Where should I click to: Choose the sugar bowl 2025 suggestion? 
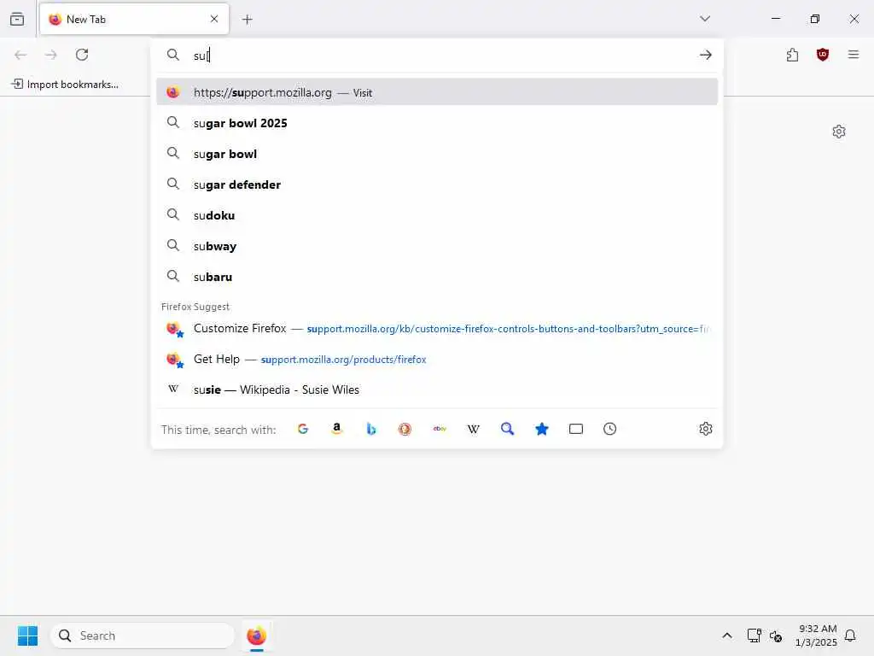point(437,123)
